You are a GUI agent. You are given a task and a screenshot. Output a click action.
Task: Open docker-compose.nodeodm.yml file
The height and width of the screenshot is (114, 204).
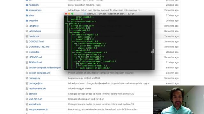(x=45, y=67)
